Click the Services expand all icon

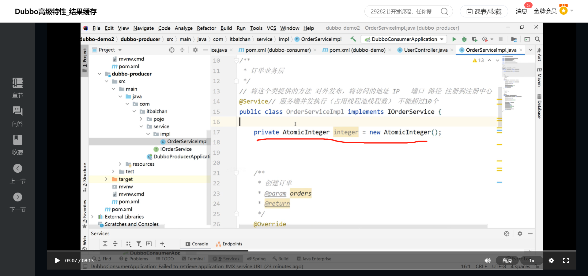(105, 244)
